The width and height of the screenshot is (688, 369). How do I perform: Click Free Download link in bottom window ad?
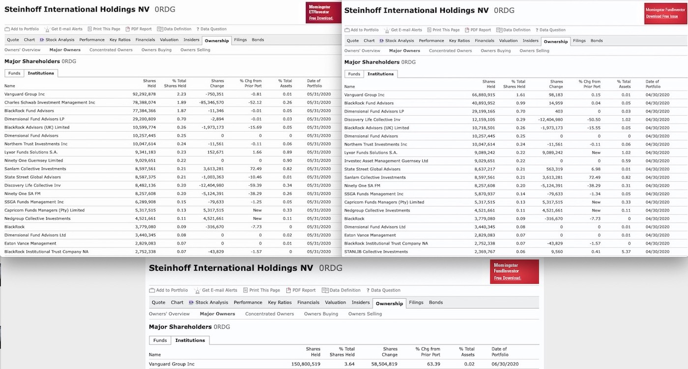(508, 278)
